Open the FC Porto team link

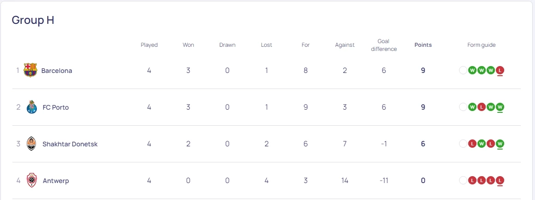(56, 107)
